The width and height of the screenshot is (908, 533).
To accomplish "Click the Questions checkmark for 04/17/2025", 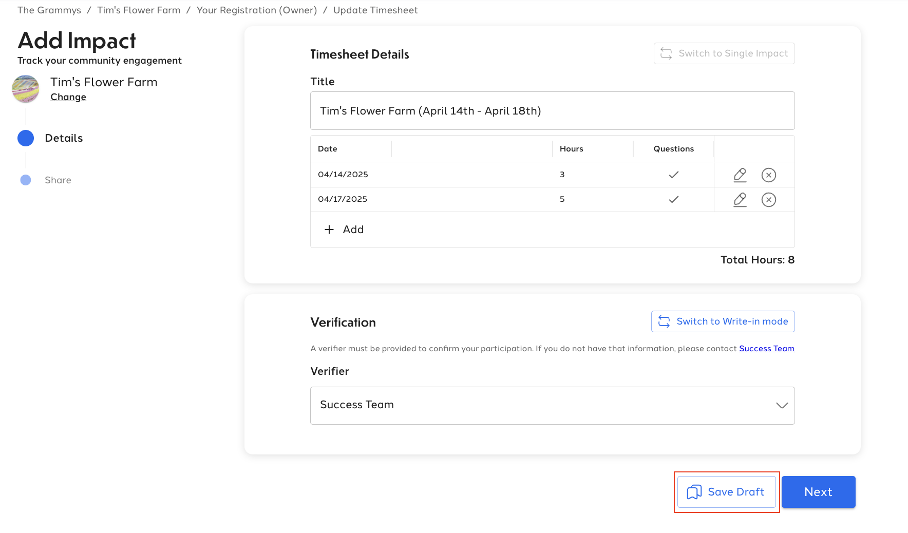I will (x=674, y=200).
